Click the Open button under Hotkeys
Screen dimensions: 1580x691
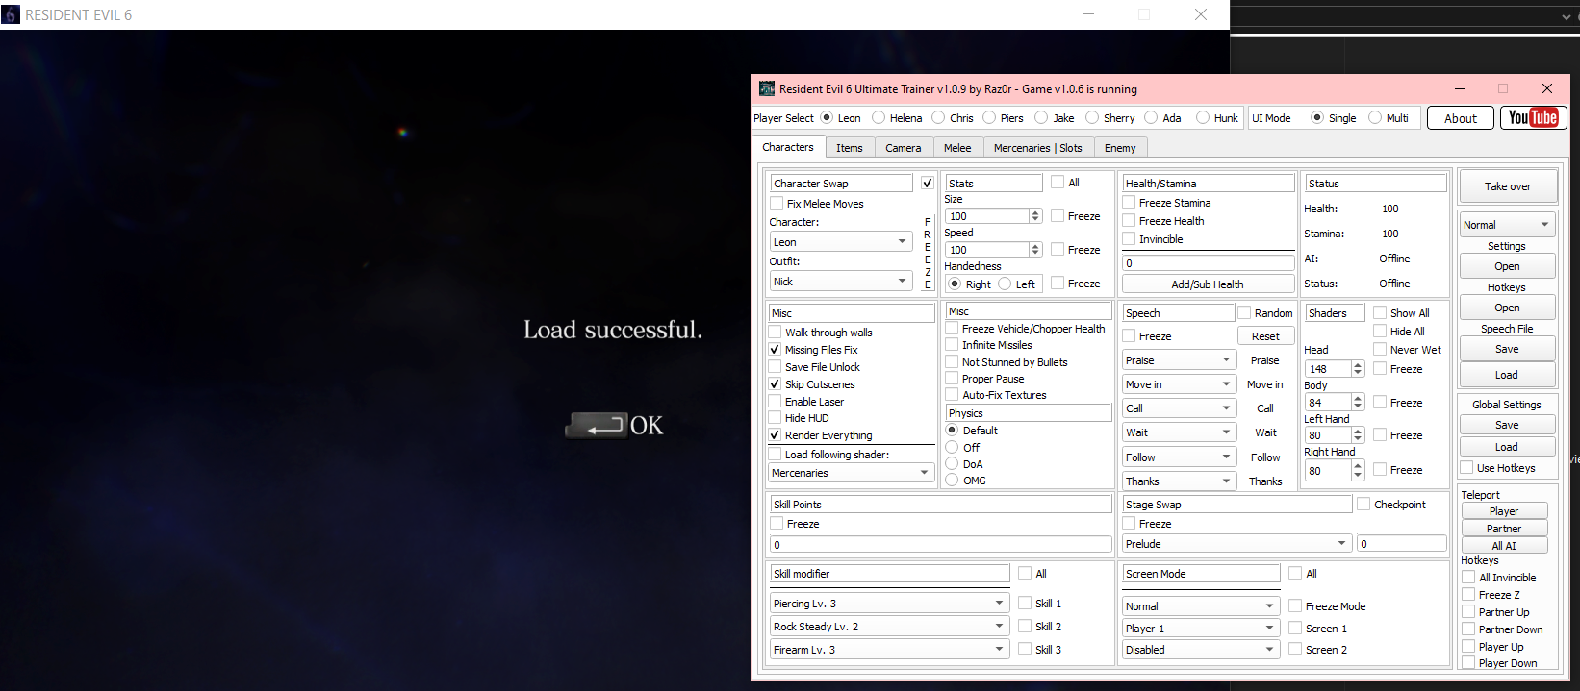coord(1507,308)
